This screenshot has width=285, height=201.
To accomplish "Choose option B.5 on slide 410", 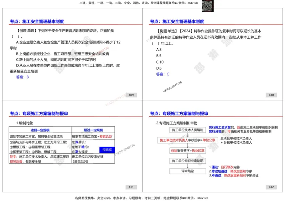I will 159,56.
